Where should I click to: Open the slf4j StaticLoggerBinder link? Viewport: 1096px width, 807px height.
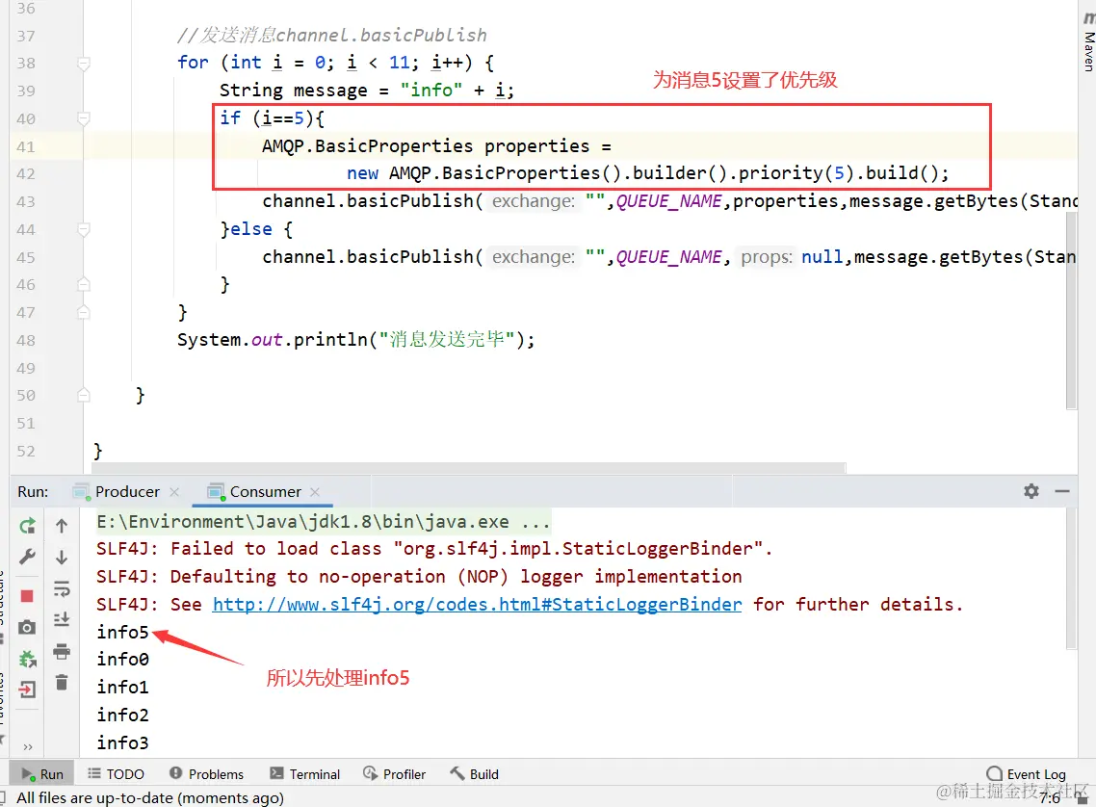pos(477,605)
